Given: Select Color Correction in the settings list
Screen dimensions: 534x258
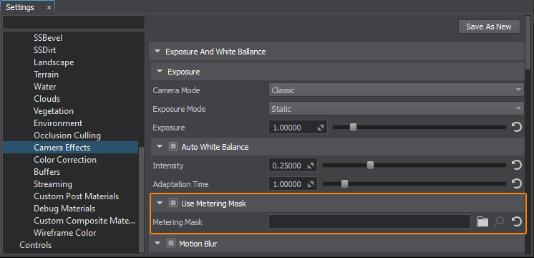Looking at the screenshot, I should coord(65,160).
